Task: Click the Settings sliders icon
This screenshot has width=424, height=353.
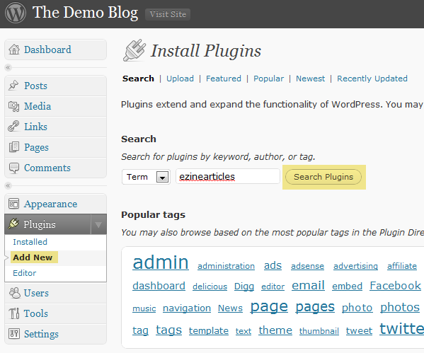Action: point(14,334)
